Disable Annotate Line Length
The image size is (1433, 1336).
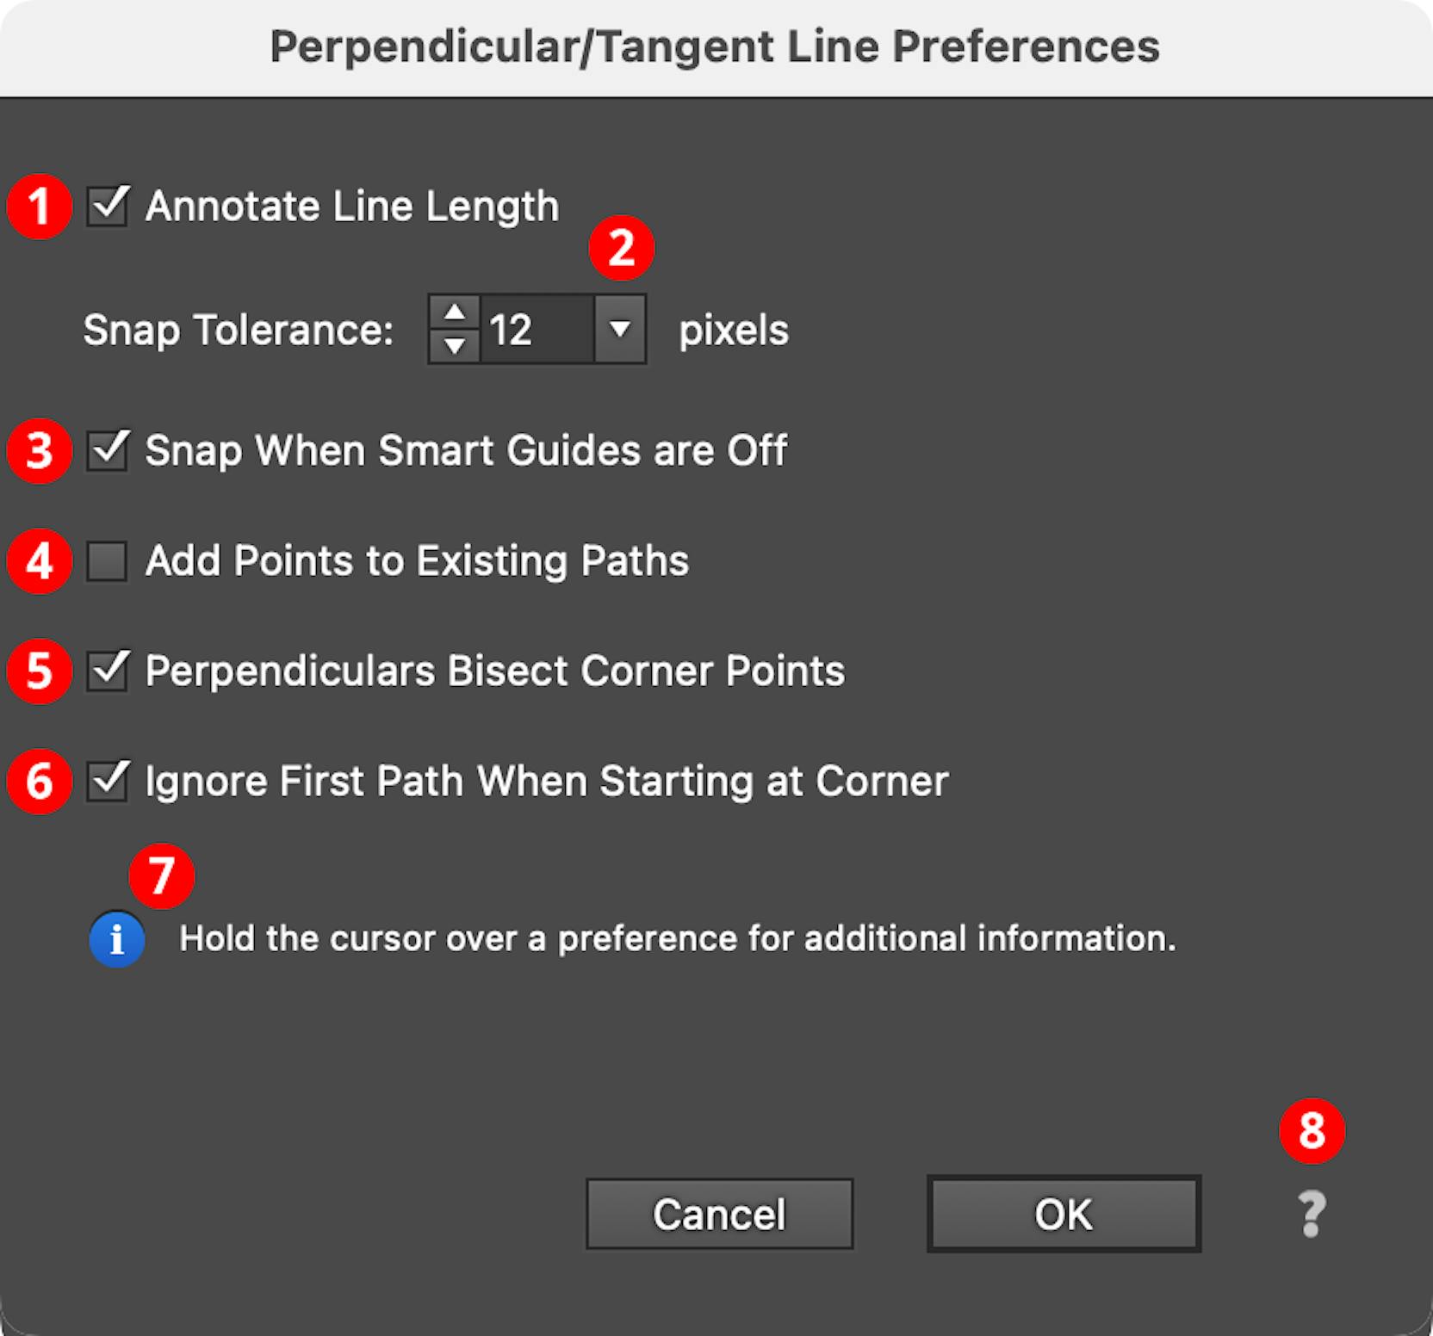[x=105, y=207]
